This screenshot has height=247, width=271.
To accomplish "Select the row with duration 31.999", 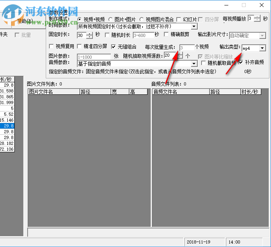I will tap(7, 103).
